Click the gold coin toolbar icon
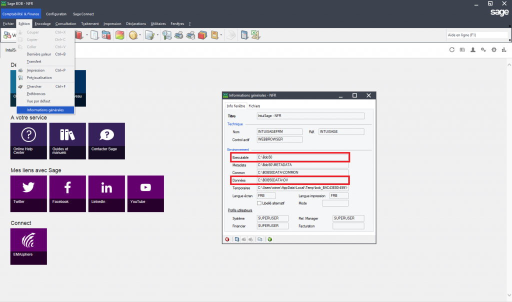Viewport: 512px width, 302px height. click(x=133, y=35)
